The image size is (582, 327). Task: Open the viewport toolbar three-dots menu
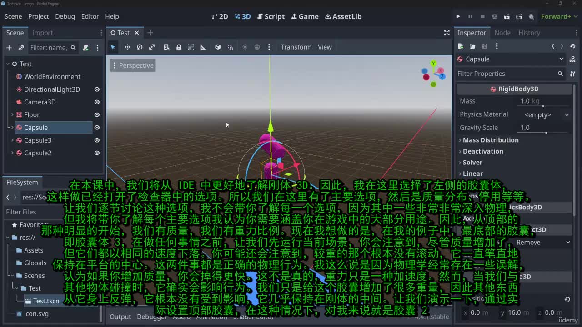tap(269, 47)
